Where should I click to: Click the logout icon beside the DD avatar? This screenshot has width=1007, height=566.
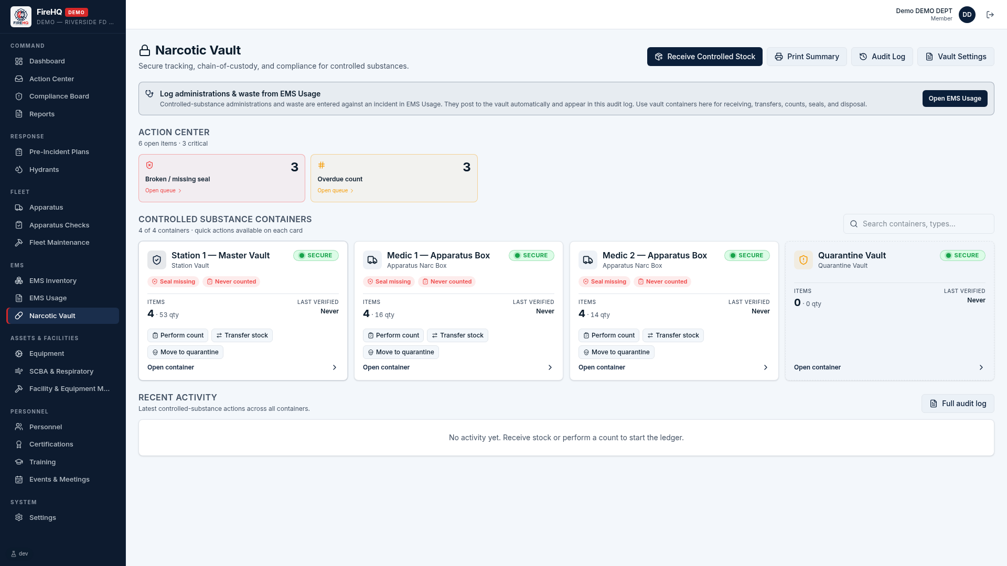990,15
